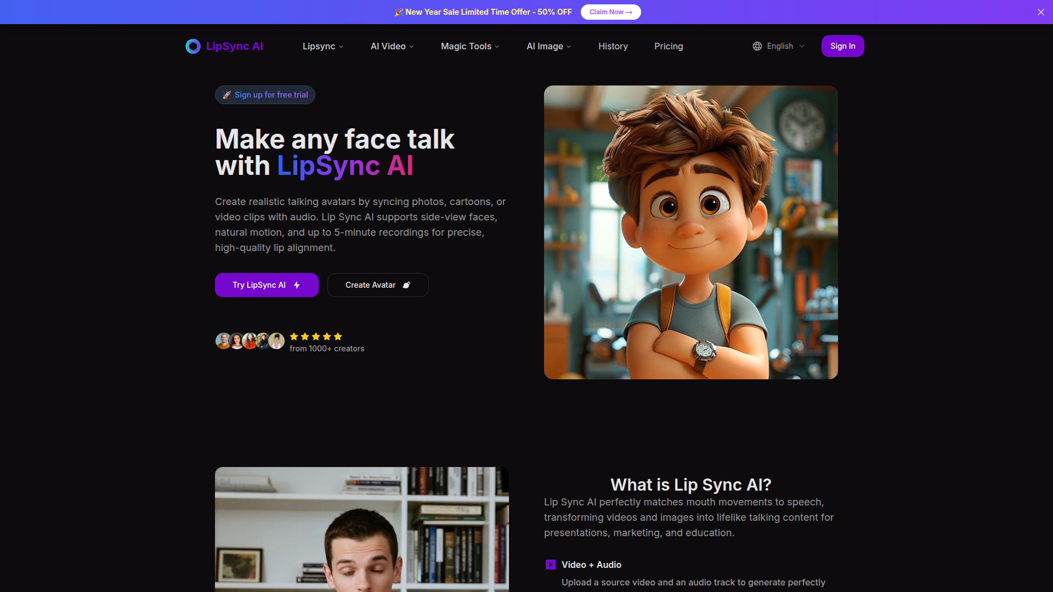Click the party popper icon in sale banner

coord(399,12)
